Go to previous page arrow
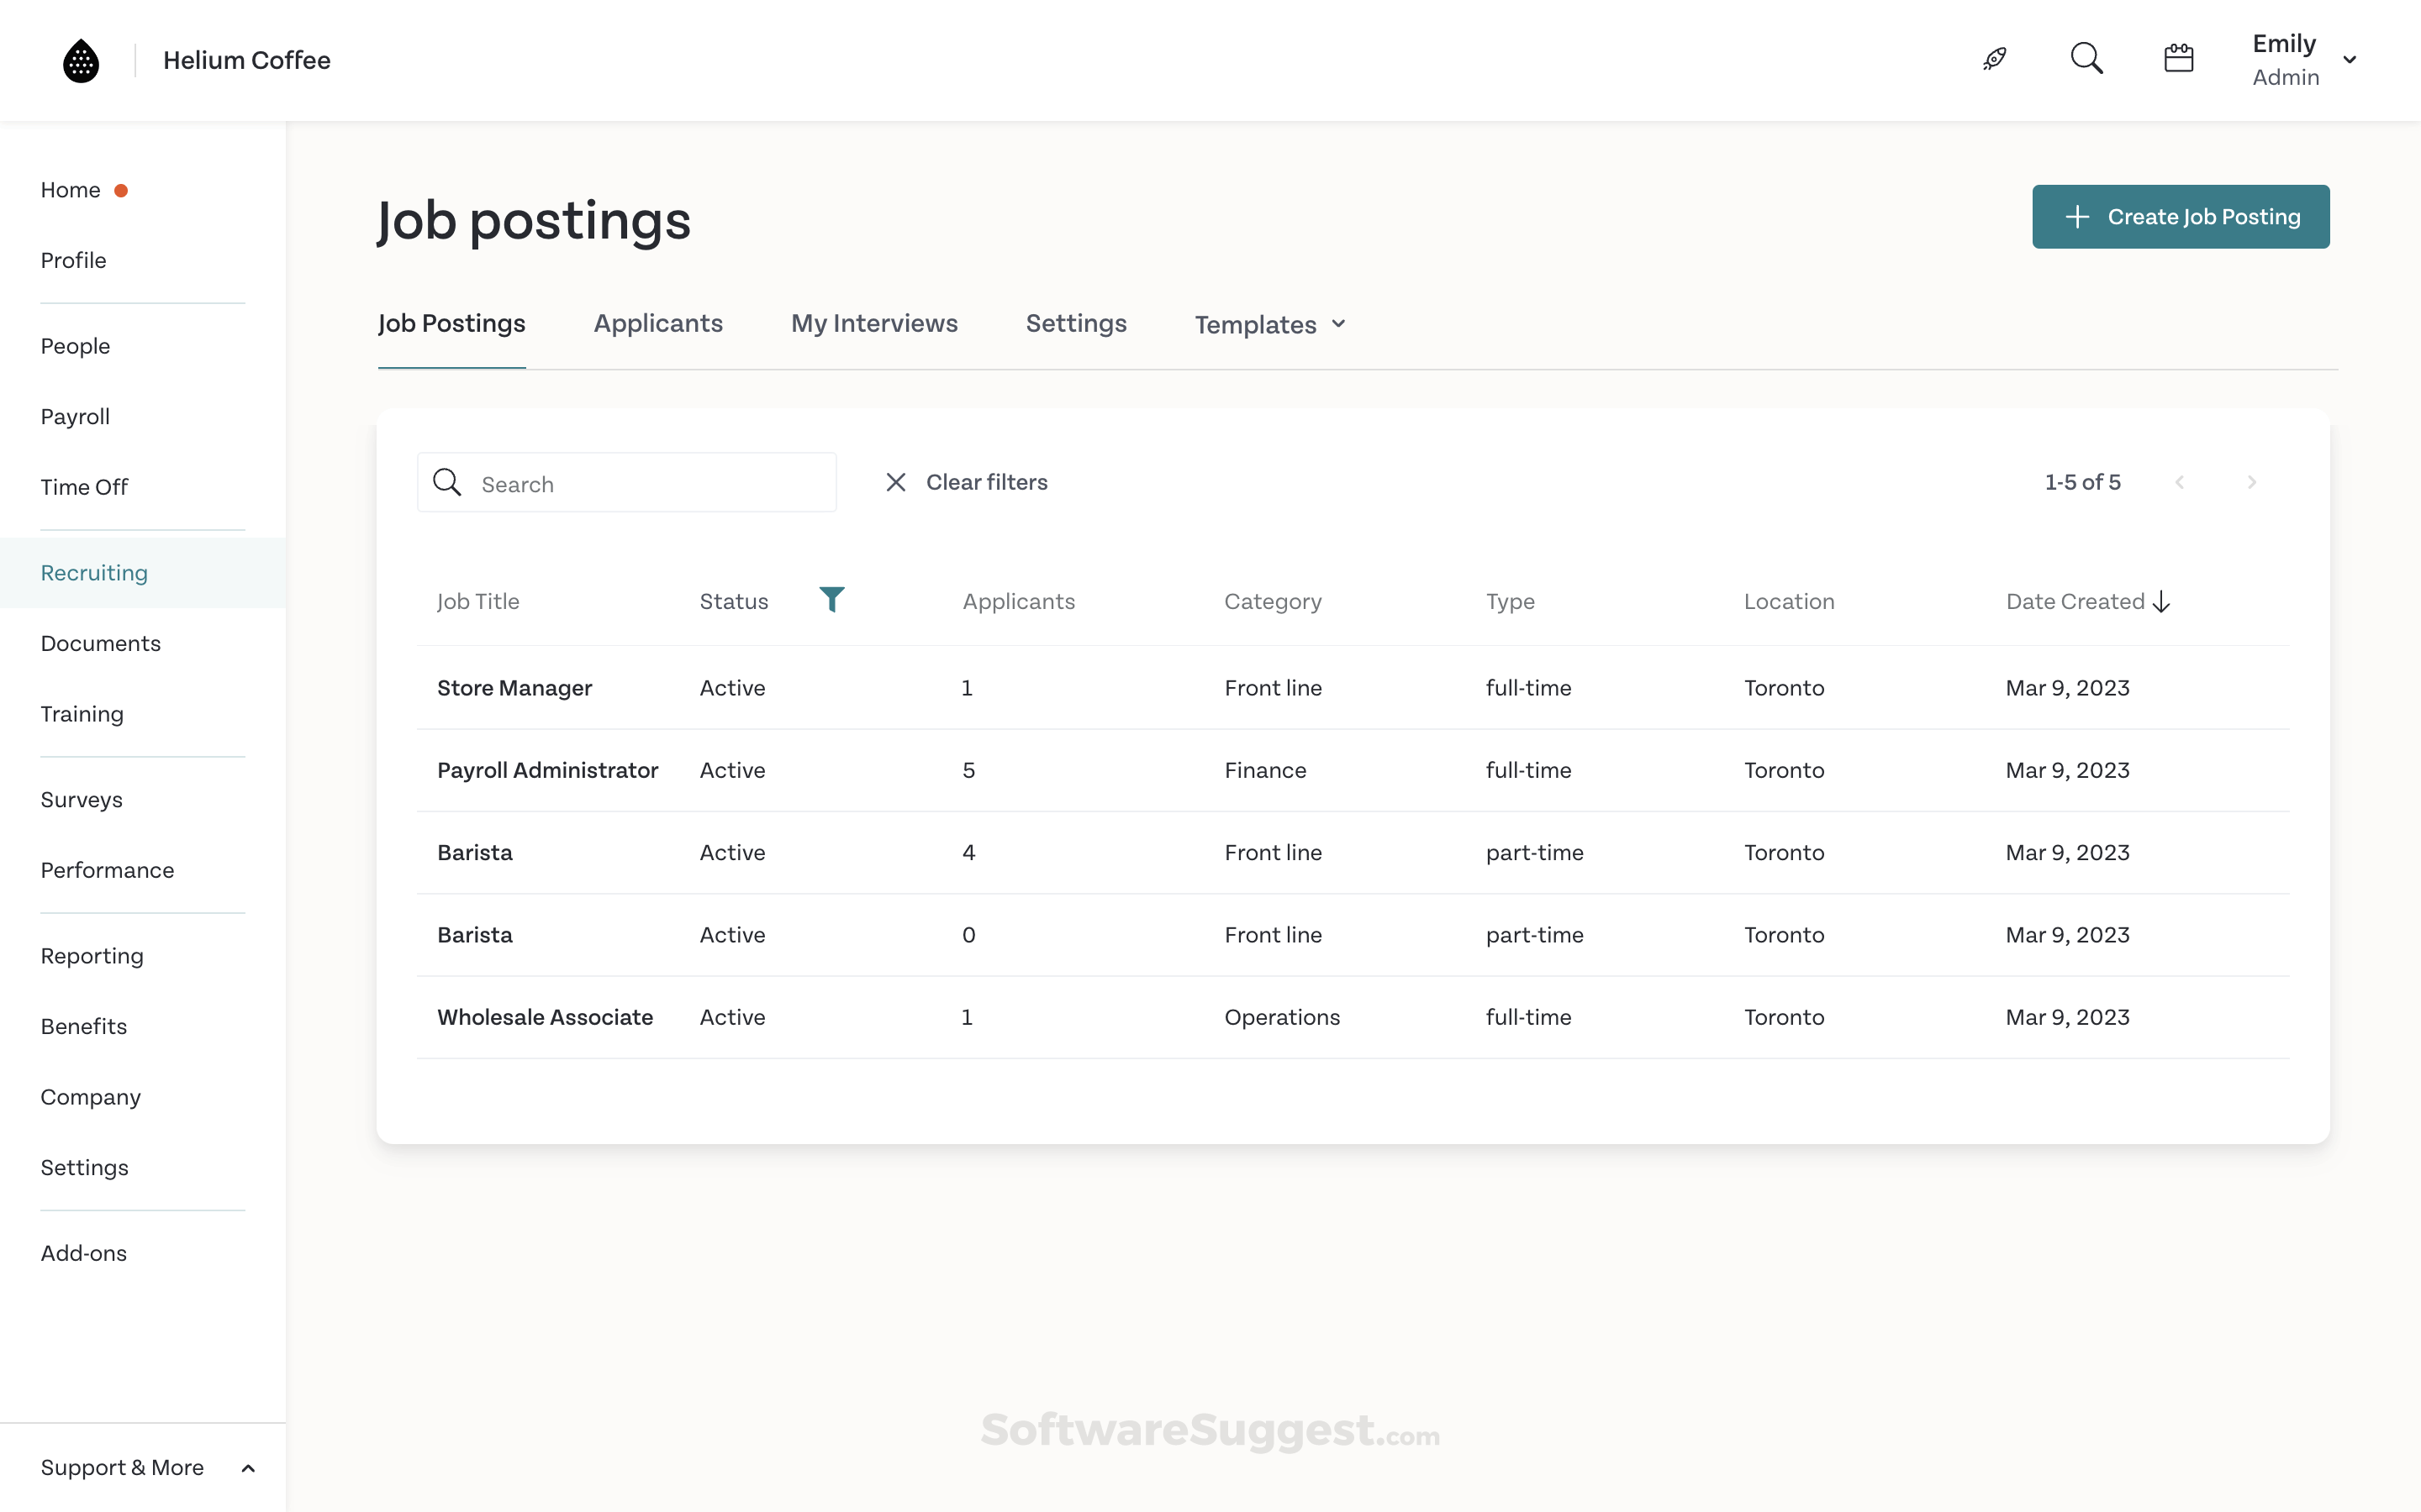This screenshot has width=2421, height=1512. (2180, 483)
